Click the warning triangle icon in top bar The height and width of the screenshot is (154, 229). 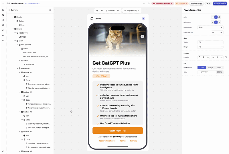(x=149, y=3)
